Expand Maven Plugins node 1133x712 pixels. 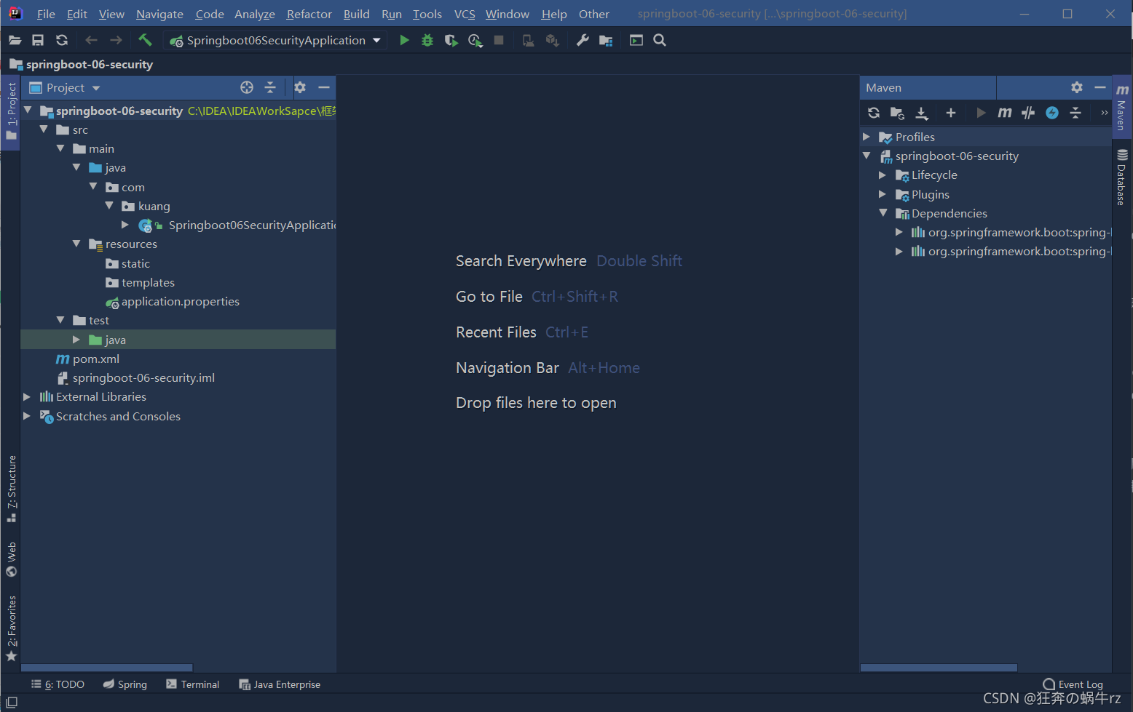click(883, 194)
